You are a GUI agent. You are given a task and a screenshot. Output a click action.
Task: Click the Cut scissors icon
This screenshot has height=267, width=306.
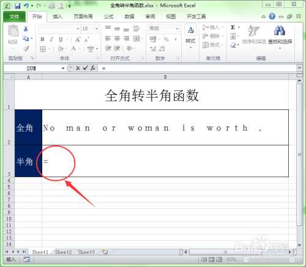click(26, 29)
